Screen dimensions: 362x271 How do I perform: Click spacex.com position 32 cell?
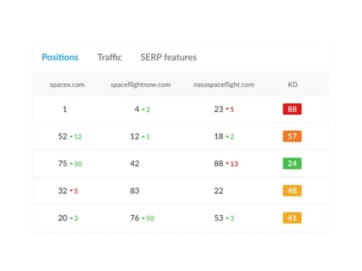62,191
